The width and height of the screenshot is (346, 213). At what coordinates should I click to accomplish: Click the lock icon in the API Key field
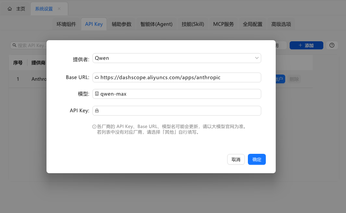point(97,110)
